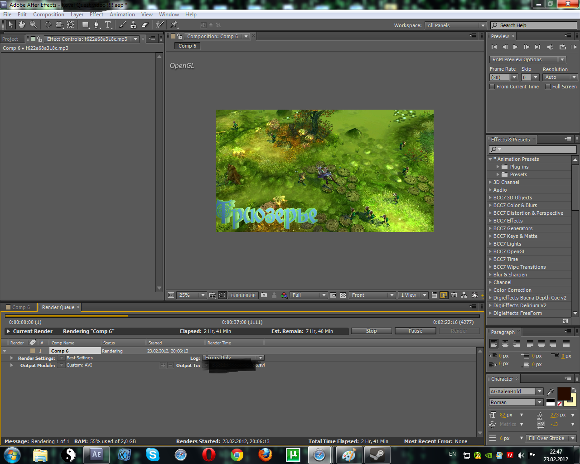580x464 pixels.
Task: Click in the Search Help field
Action: point(534,25)
